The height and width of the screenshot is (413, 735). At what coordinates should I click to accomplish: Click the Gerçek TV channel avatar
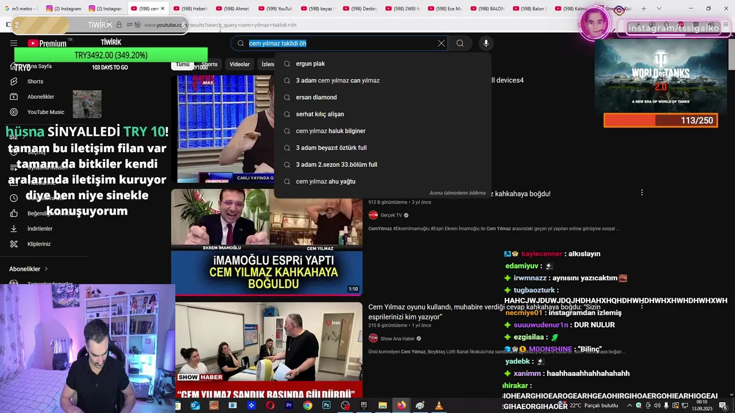(373, 215)
